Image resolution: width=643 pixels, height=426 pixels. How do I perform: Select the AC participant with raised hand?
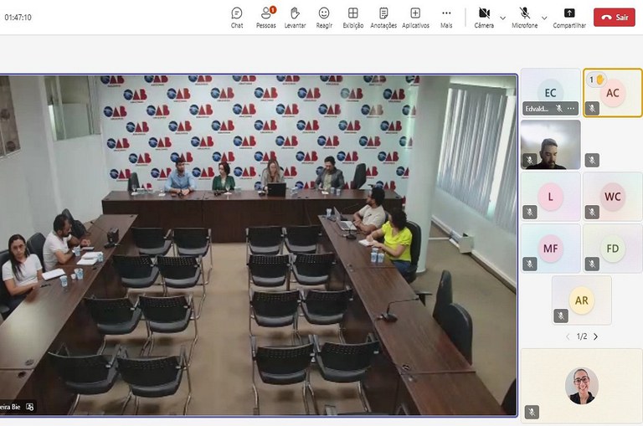[x=613, y=93]
